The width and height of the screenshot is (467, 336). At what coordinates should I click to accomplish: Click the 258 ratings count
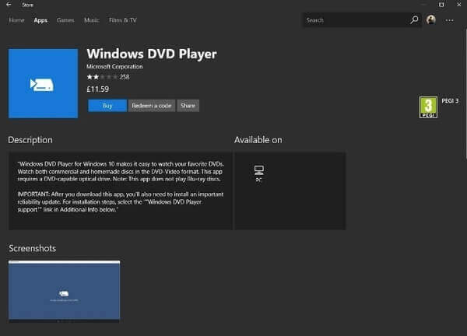tap(125, 77)
